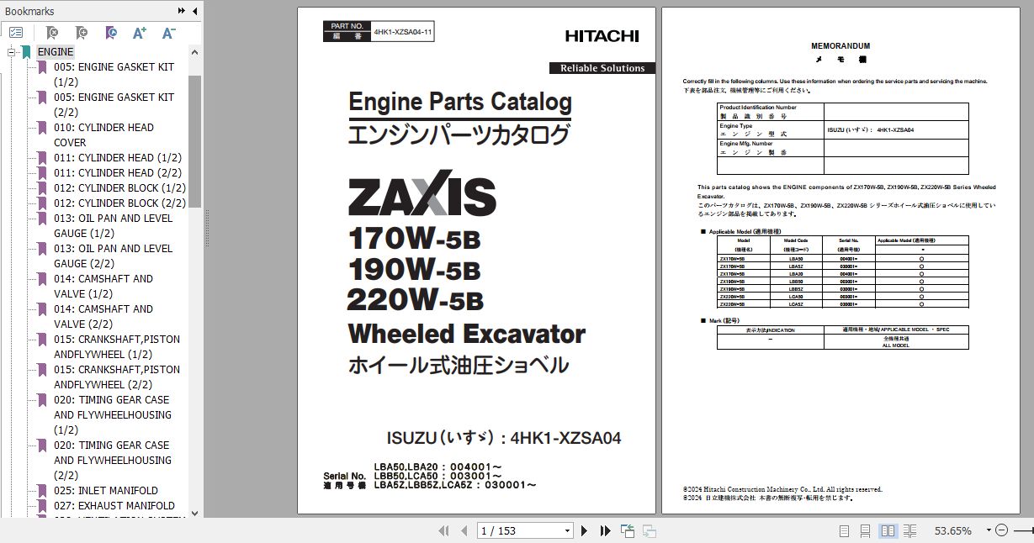The image size is (1034, 543).
Task: Click the HITACHI logo text
Action: click(x=602, y=36)
